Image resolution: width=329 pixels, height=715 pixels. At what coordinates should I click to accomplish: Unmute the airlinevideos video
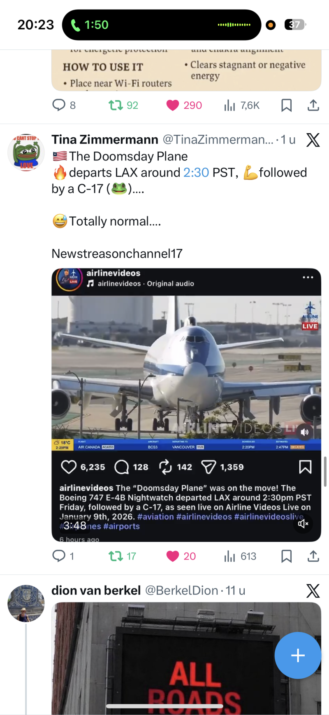pyautogui.click(x=303, y=524)
